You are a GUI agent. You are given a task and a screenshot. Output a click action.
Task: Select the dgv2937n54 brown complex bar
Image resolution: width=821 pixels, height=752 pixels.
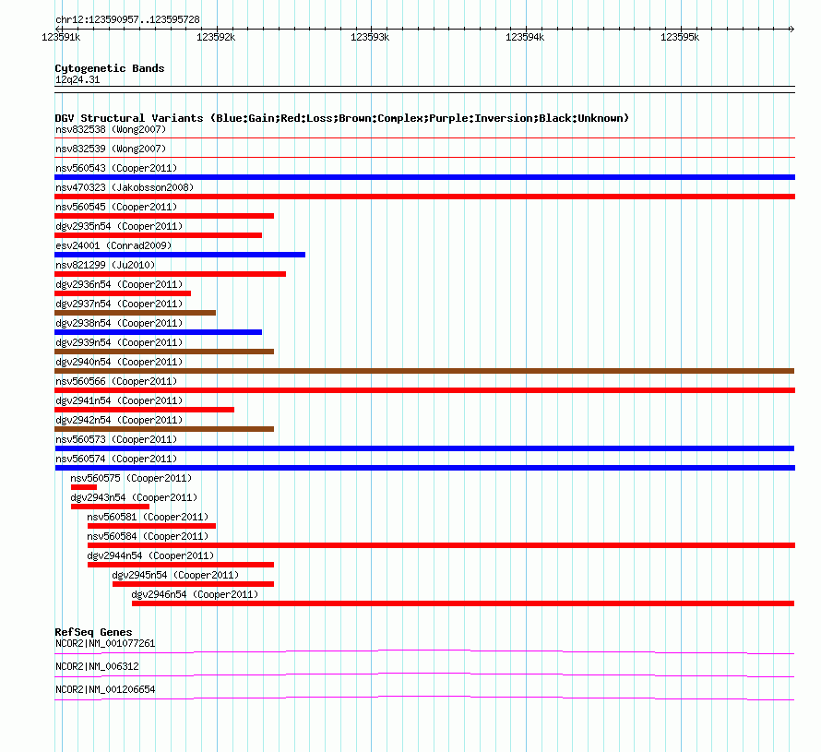click(135, 313)
